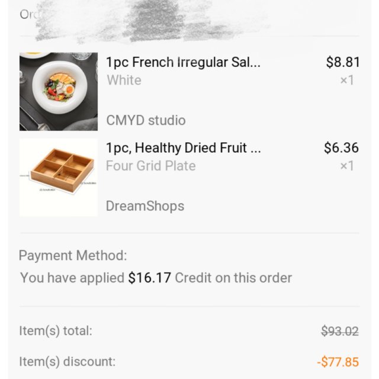
Task: Tap the wooden four grid plate thumbnail
Action: pos(59,178)
